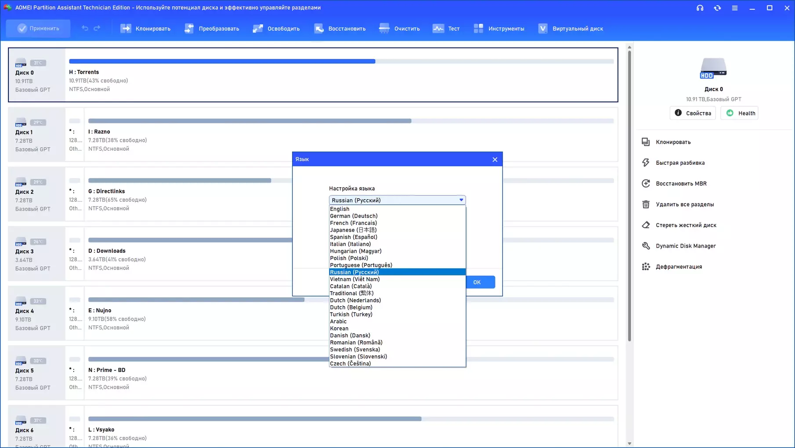
Task: Click the disk list vertical scrollbar
Action: [x=629, y=196]
